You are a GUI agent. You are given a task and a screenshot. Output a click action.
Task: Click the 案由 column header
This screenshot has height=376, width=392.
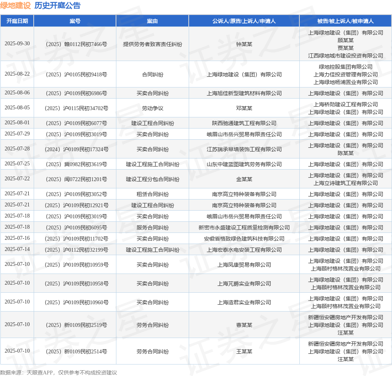152,21
